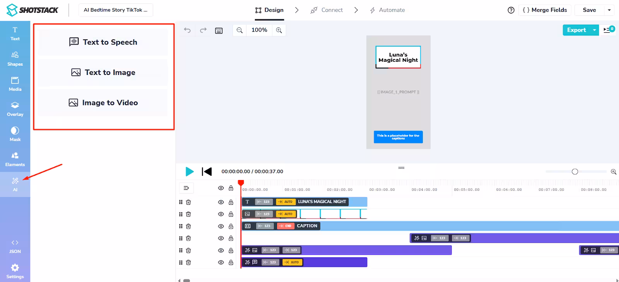Select the captions placeholder on canvas
The height and width of the screenshot is (282, 619).
398,137
